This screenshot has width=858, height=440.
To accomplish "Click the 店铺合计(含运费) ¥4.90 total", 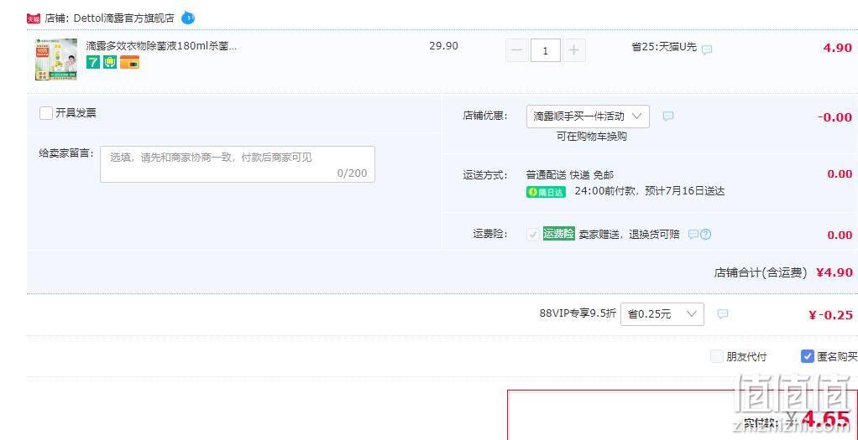I will tap(783, 272).
